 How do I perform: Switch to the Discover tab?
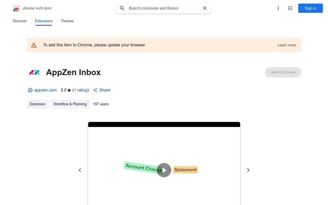(x=20, y=21)
